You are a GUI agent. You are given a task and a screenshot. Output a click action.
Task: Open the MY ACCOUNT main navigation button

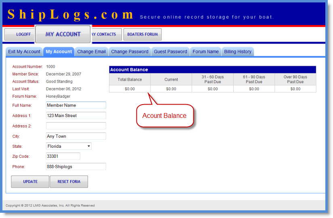[63, 34]
